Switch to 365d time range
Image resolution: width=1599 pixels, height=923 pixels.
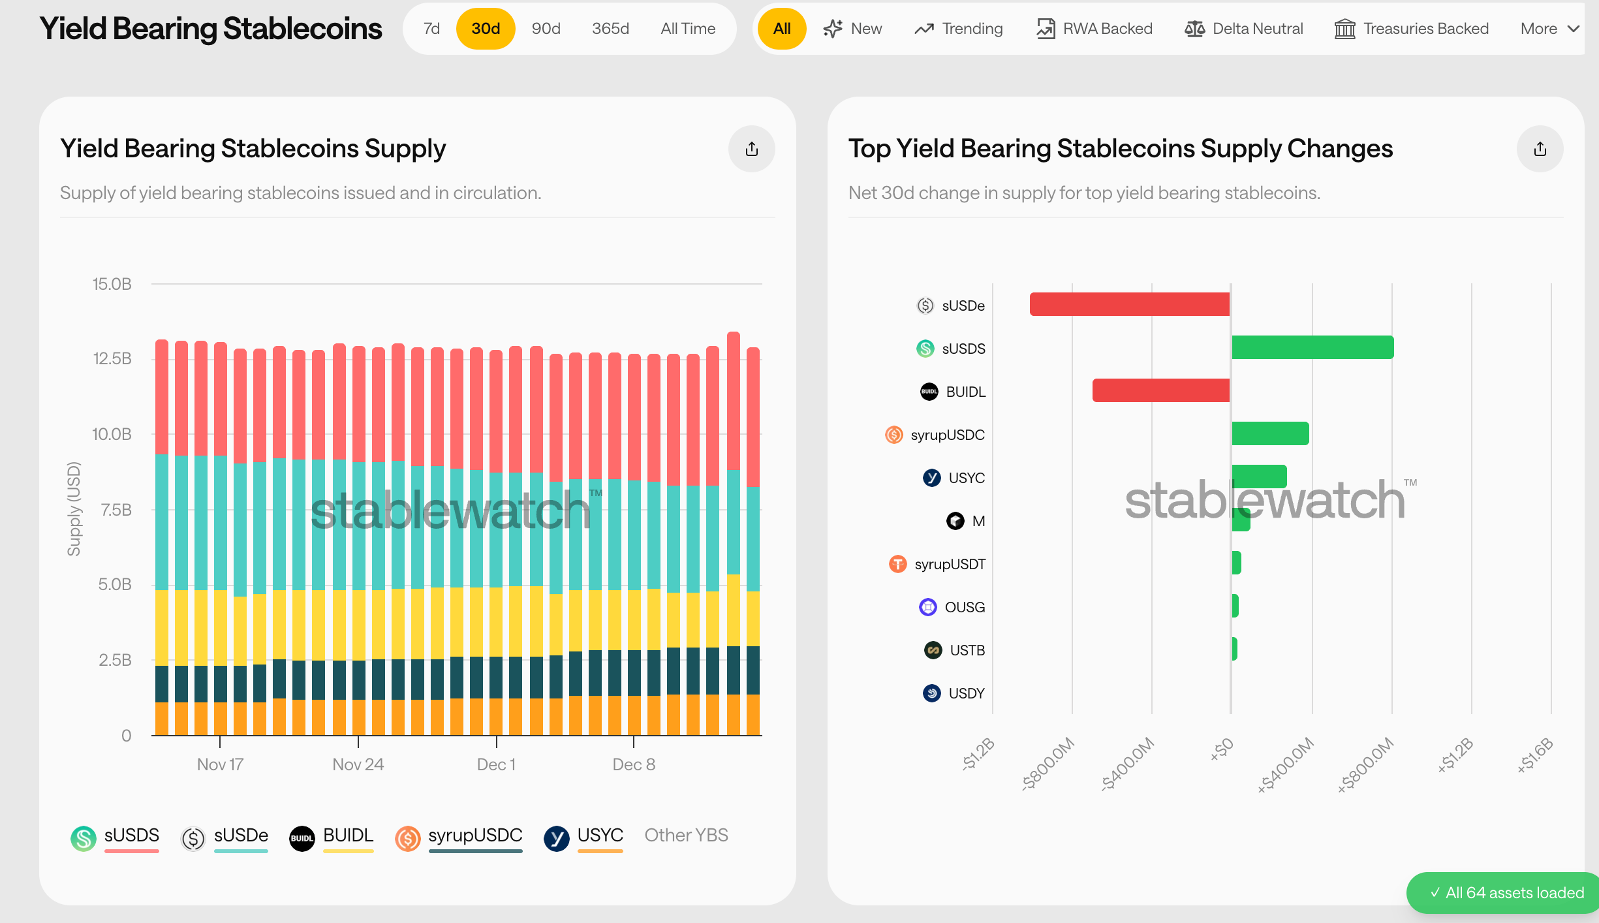tap(610, 29)
